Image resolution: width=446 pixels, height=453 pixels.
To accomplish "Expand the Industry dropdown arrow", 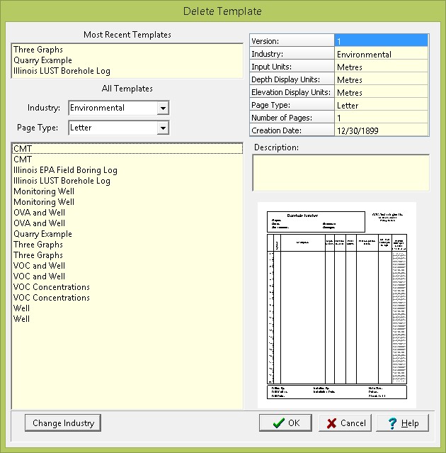I will coord(163,108).
